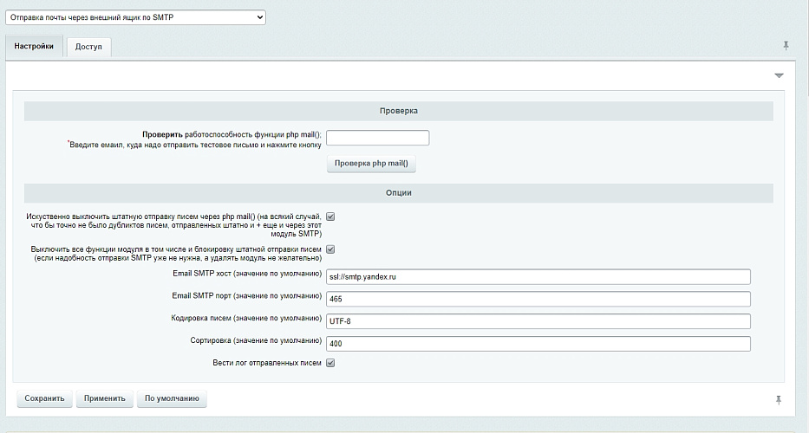Focus the Сортировка field containing 400
Screen dimensions: 809x433
click(x=538, y=344)
